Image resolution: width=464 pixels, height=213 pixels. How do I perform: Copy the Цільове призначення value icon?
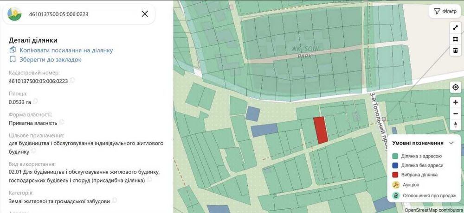coord(33,150)
